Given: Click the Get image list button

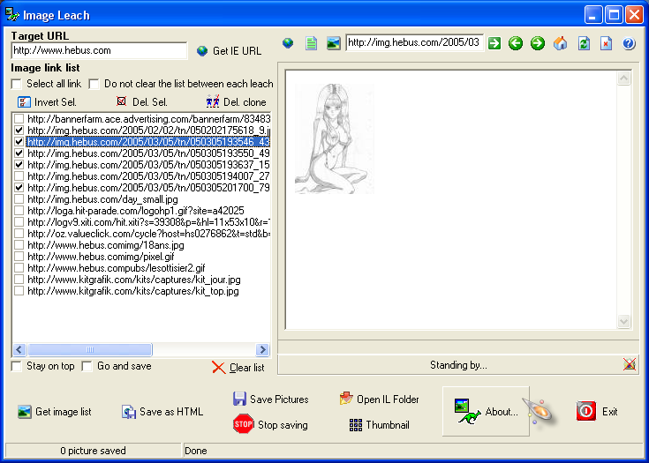Looking at the screenshot, I should coord(55,412).
